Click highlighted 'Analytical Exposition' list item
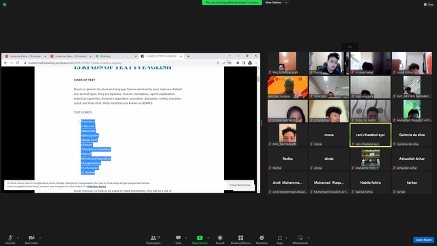437x246 pixels. coord(96,150)
